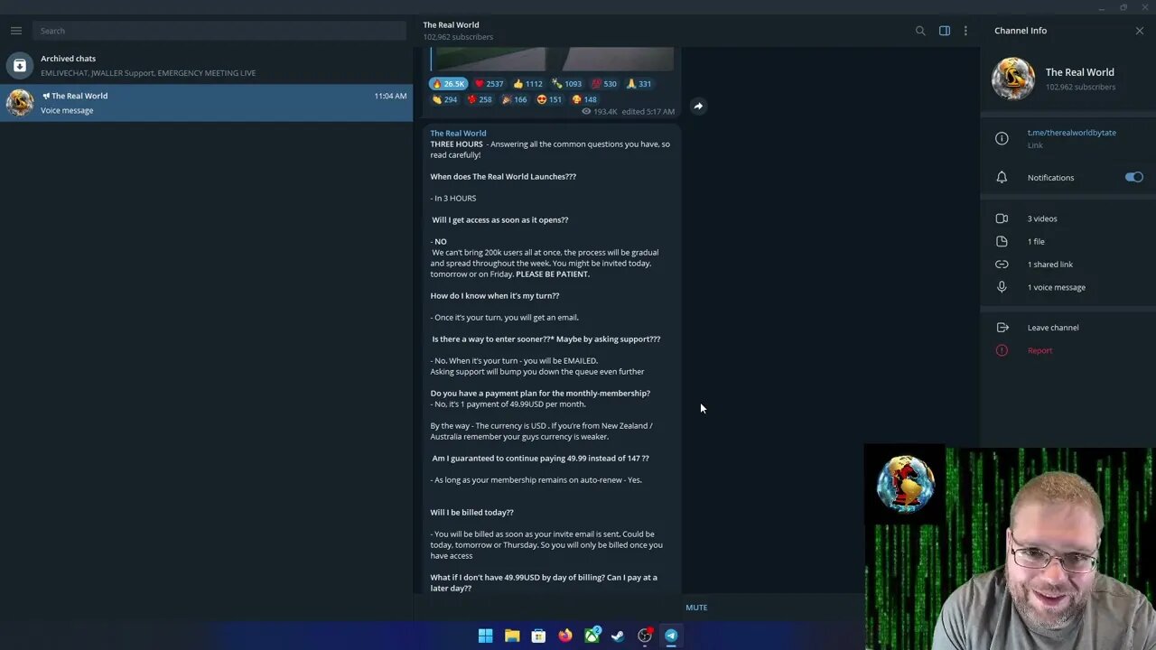Click the red Report warning icon

(x=1002, y=350)
